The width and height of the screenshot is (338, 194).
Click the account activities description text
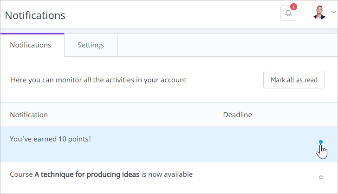(x=98, y=80)
